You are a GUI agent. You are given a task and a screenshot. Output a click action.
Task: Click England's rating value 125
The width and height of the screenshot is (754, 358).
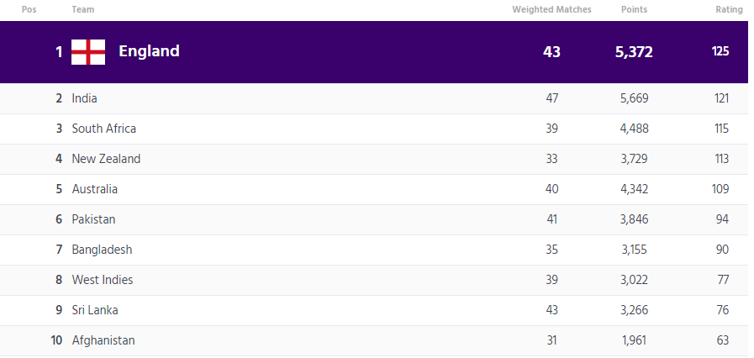coord(720,51)
